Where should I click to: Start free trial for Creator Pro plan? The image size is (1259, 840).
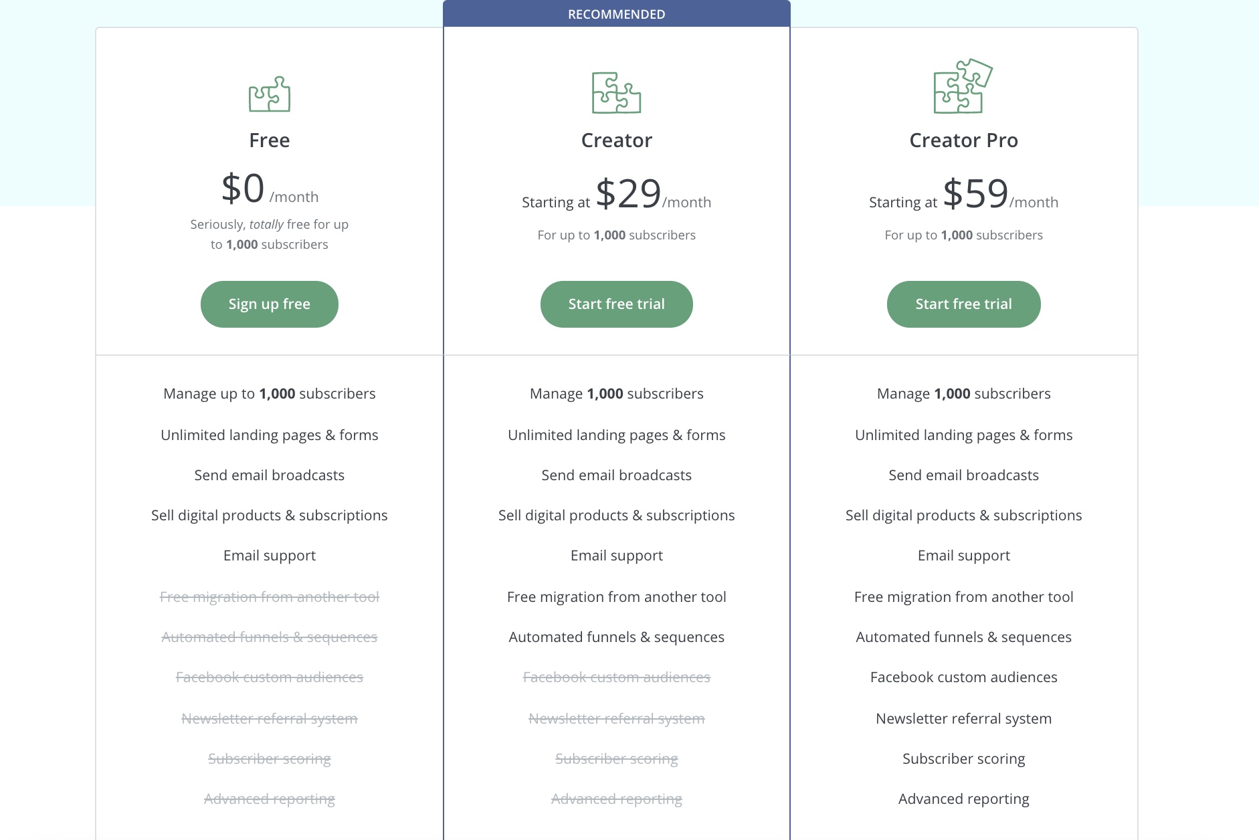tap(964, 304)
